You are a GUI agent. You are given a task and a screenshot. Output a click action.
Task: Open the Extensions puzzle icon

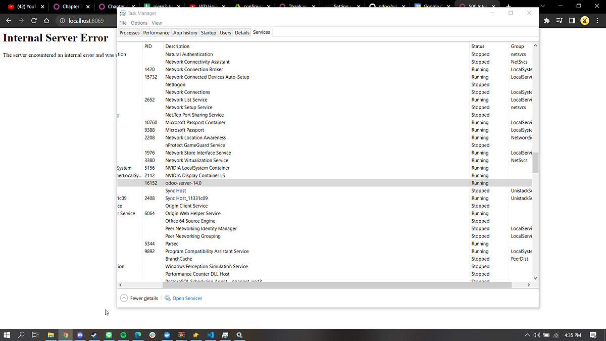[547, 21]
